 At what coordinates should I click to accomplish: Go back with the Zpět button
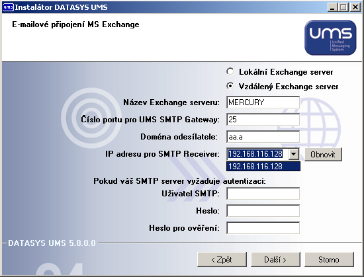[x=222, y=260]
